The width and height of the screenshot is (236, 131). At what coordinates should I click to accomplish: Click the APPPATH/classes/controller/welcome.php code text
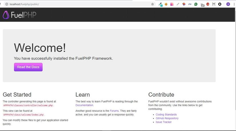tap(28, 105)
